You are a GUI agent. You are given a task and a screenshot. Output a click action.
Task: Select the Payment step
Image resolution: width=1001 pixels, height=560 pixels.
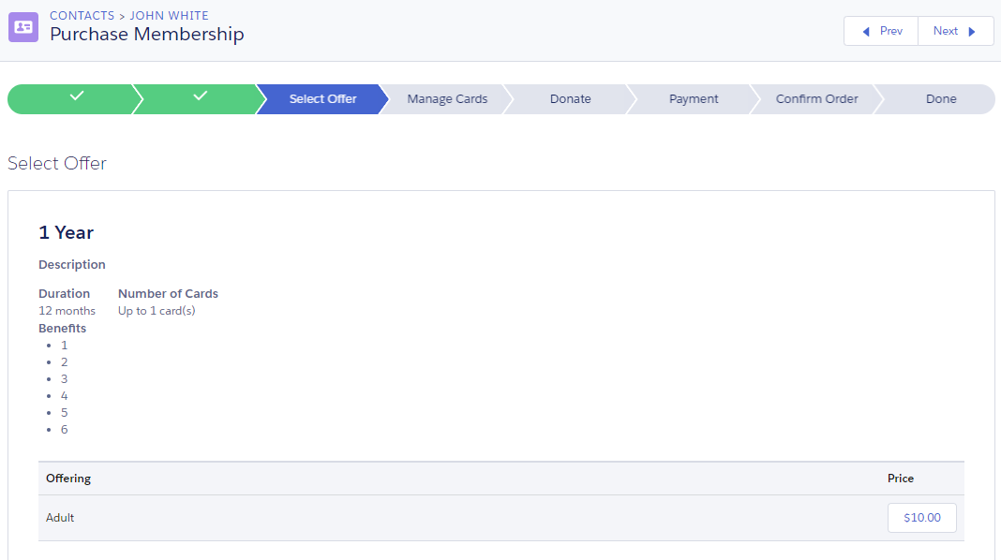click(x=694, y=96)
